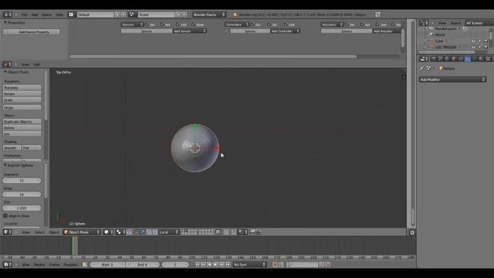Open the Add Modifier dropdown
The image size is (494, 278).
453,80
